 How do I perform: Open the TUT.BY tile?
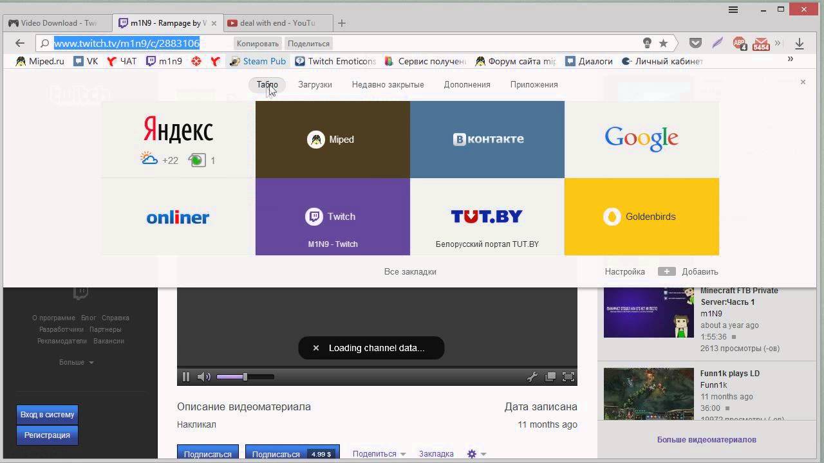pos(487,217)
